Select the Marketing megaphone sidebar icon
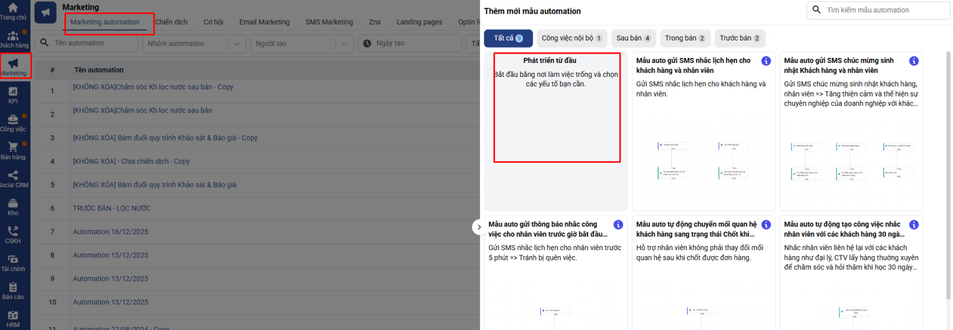This screenshot has width=953, height=330. coord(13,66)
